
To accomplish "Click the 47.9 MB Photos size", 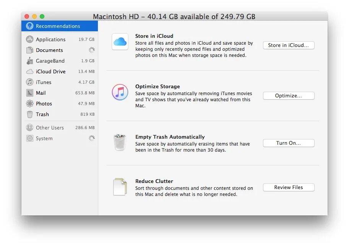I will tap(86, 104).
